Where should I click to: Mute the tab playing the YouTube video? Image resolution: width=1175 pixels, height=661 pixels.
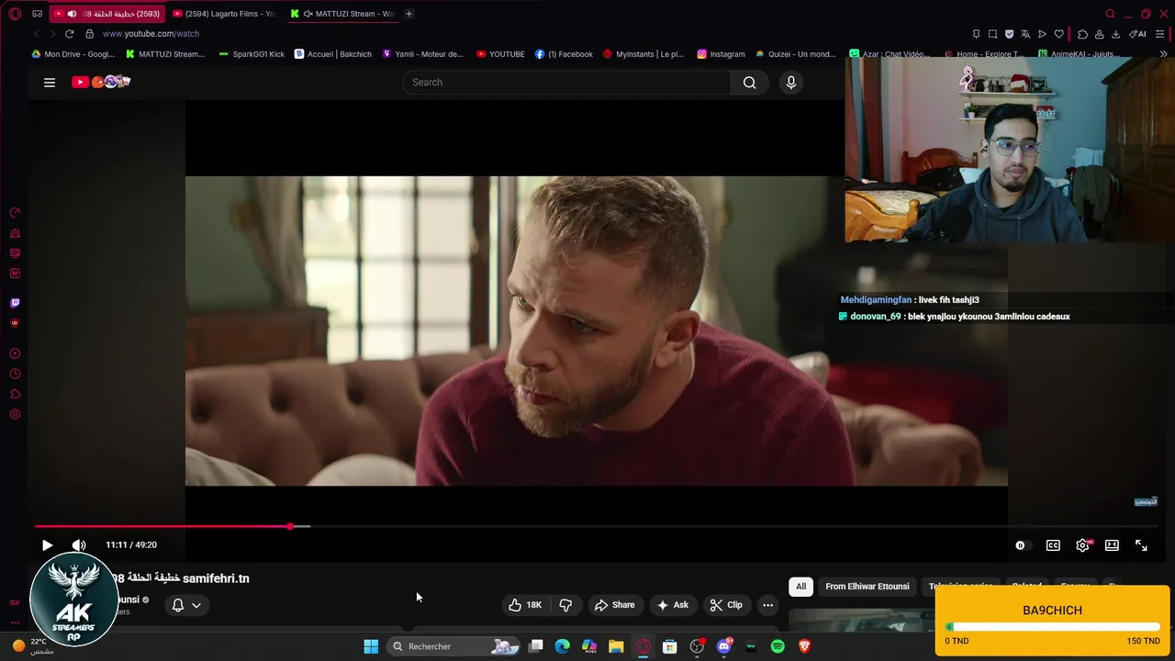pyautogui.click(x=72, y=14)
